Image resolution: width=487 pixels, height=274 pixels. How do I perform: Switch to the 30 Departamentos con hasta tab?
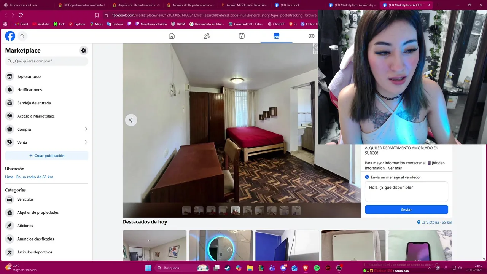pyautogui.click(x=81, y=5)
